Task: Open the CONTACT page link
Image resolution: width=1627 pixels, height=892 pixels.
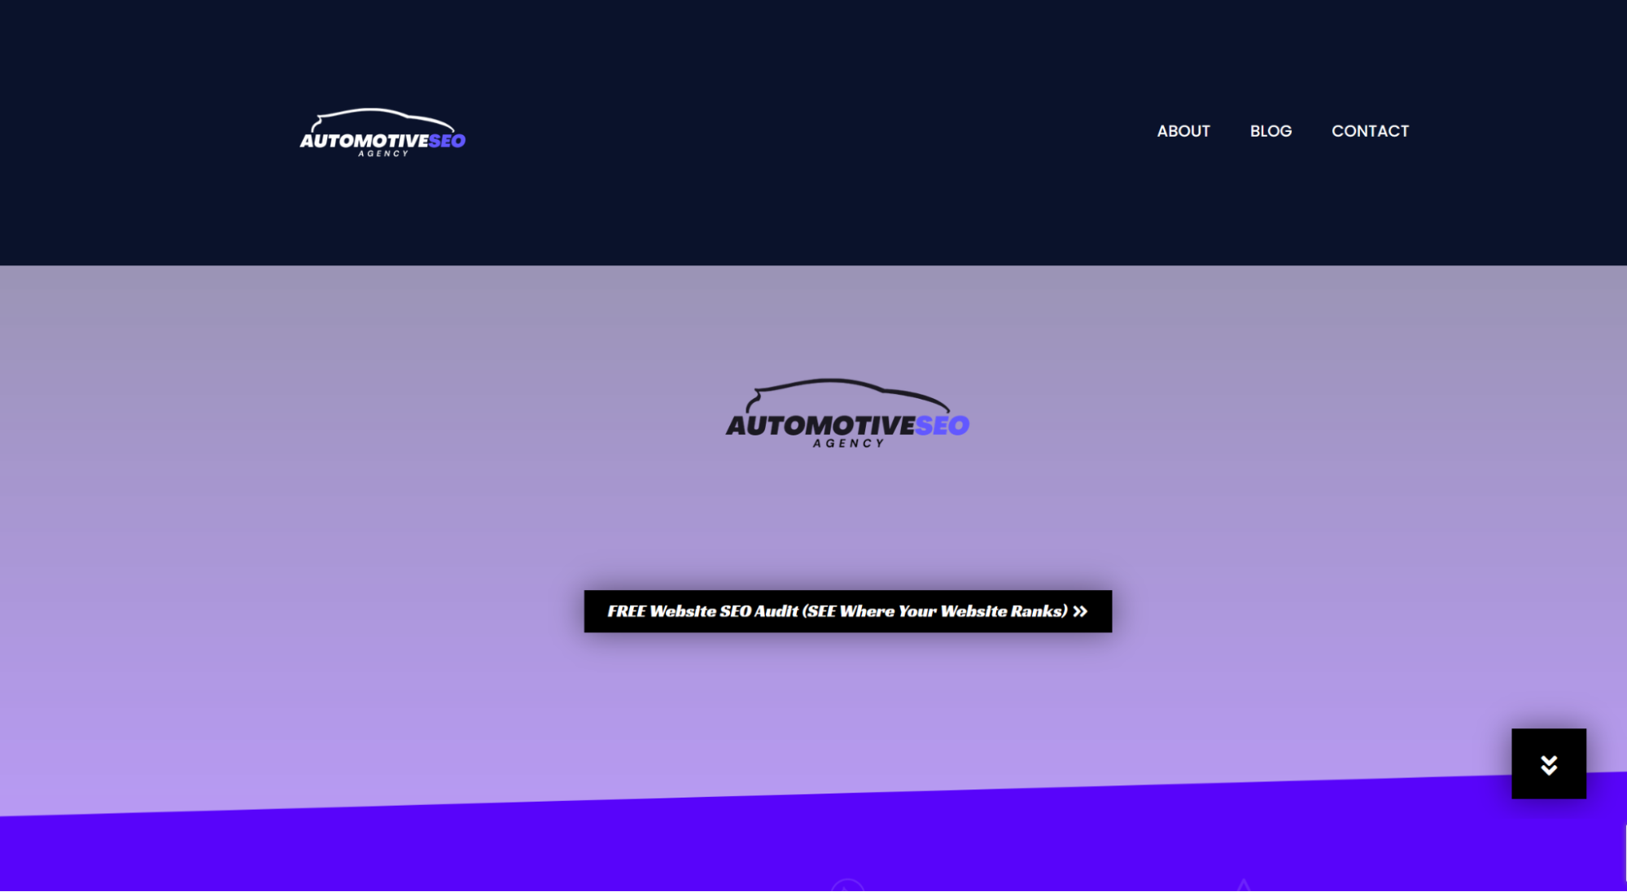Action: tap(1370, 131)
